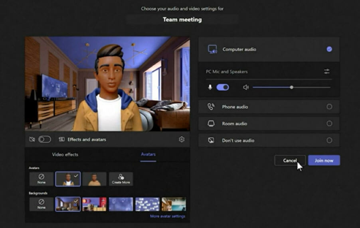The width and height of the screenshot is (360, 228).
Task: Click the avatar video preview
Action: (x=107, y=84)
